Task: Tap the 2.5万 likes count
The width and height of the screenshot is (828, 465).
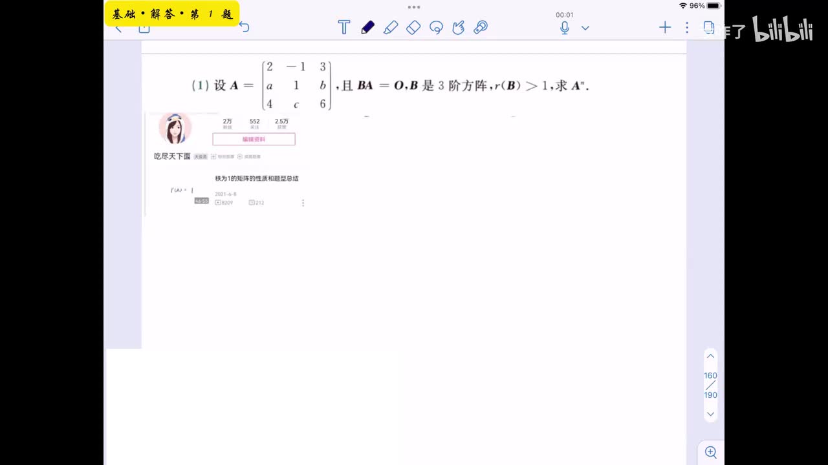Action: point(281,121)
